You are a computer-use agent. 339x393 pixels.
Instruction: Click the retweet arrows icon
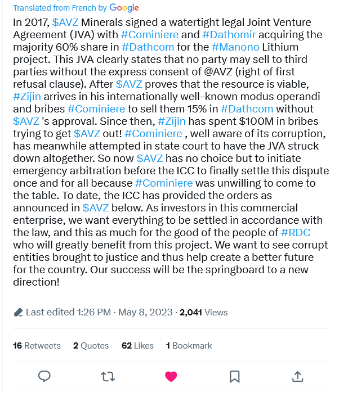(108, 377)
